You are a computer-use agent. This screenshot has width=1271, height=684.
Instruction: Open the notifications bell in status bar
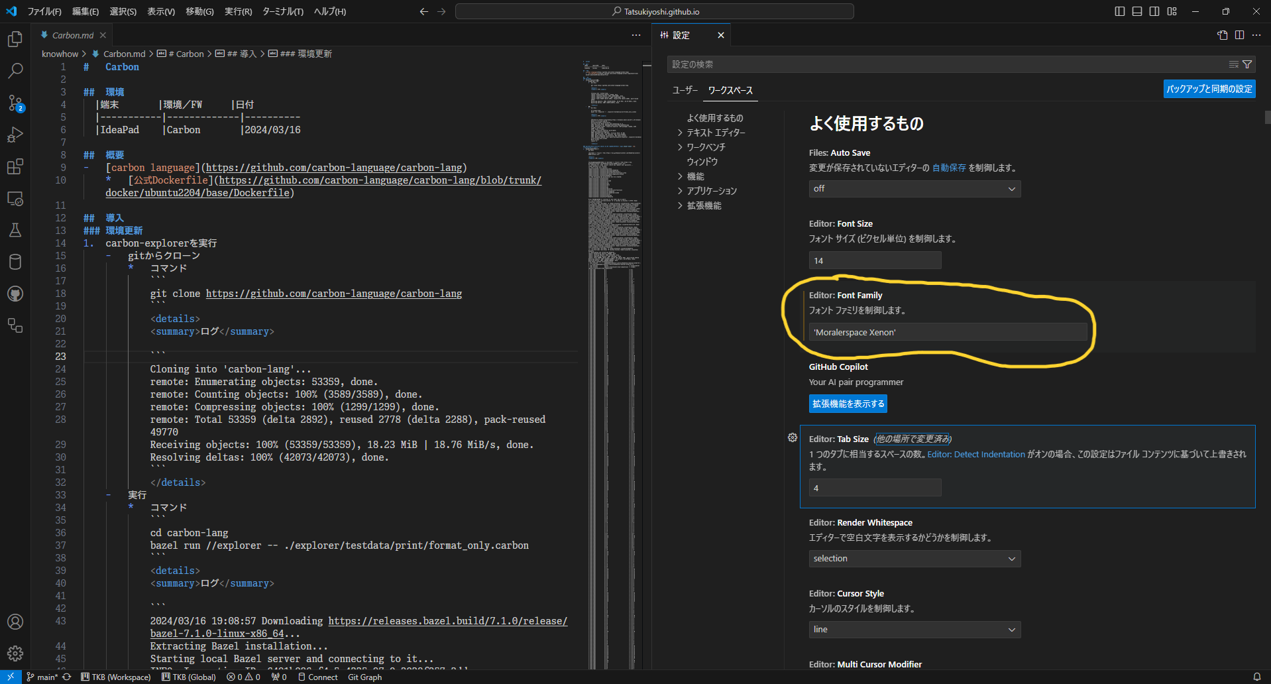pos(1256,677)
